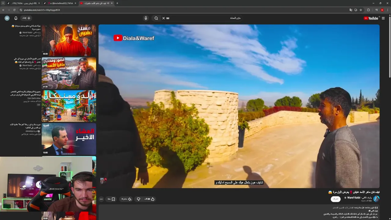Reload the YouTube page
This screenshot has width=391, height=220.
tap(14, 10)
